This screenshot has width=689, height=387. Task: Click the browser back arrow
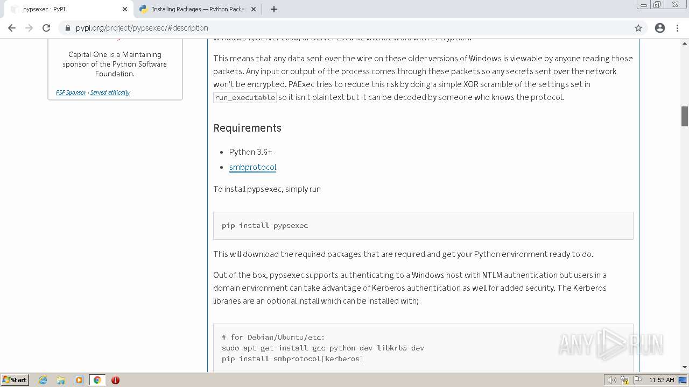[x=12, y=28]
